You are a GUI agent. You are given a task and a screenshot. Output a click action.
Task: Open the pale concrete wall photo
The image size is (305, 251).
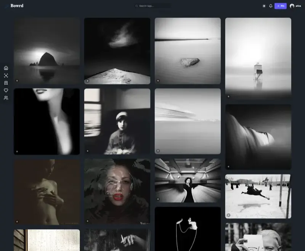coord(47,240)
